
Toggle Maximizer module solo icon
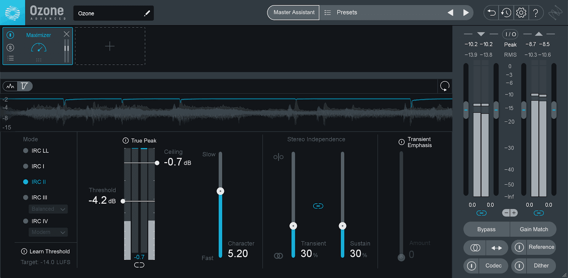[11, 47]
